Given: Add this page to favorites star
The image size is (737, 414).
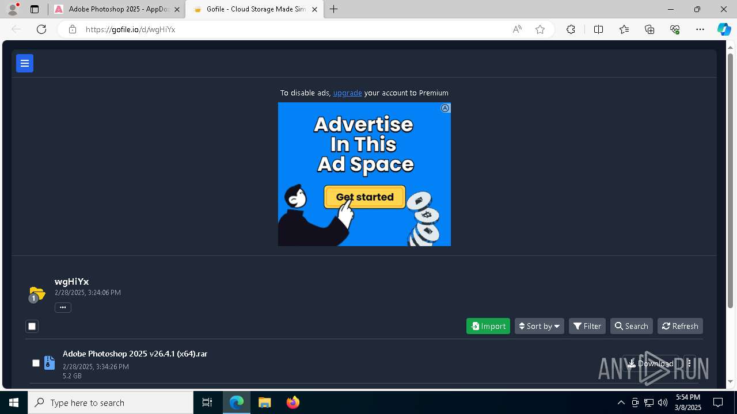Looking at the screenshot, I should click(540, 29).
